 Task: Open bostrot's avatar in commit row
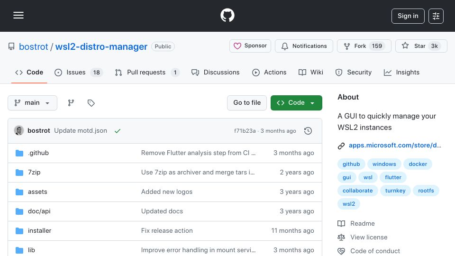[x=19, y=131]
